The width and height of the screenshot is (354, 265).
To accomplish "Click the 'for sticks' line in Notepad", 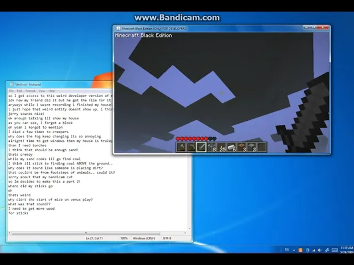I will pyautogui.click(x=18, y=213).
